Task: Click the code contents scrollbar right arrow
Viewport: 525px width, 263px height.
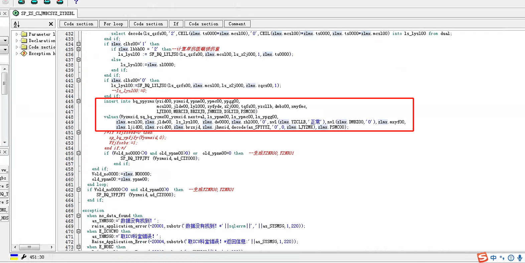Action: click(x=51, y=247)
